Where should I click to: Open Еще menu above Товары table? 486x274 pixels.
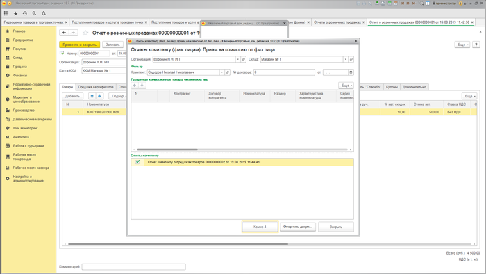pos(469,96)
